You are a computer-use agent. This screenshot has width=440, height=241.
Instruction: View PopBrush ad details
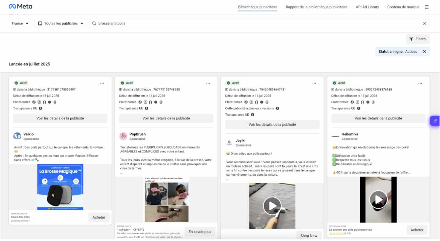pos(166,118)
